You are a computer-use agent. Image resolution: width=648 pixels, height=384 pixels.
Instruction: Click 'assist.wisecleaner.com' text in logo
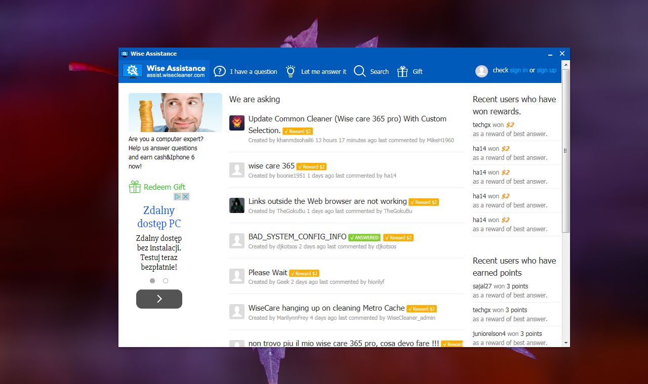176,75
